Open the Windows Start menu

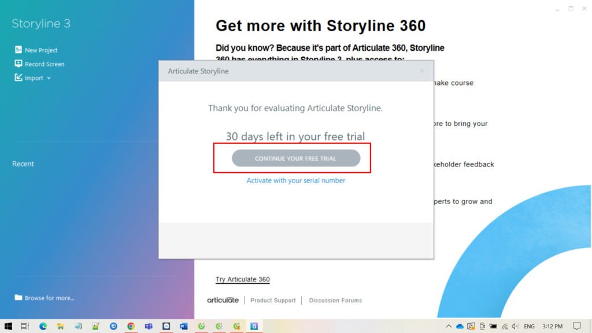click(x=8, y=326)
